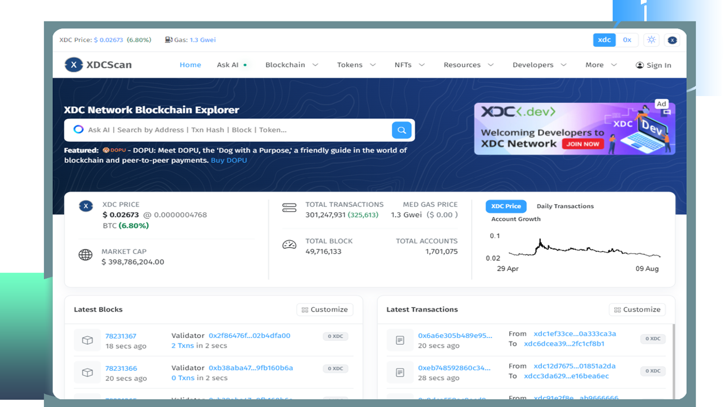Click the XDC coin icon beside XDC Price
This screenshot has height=407, width=724.
coord(85,206)
